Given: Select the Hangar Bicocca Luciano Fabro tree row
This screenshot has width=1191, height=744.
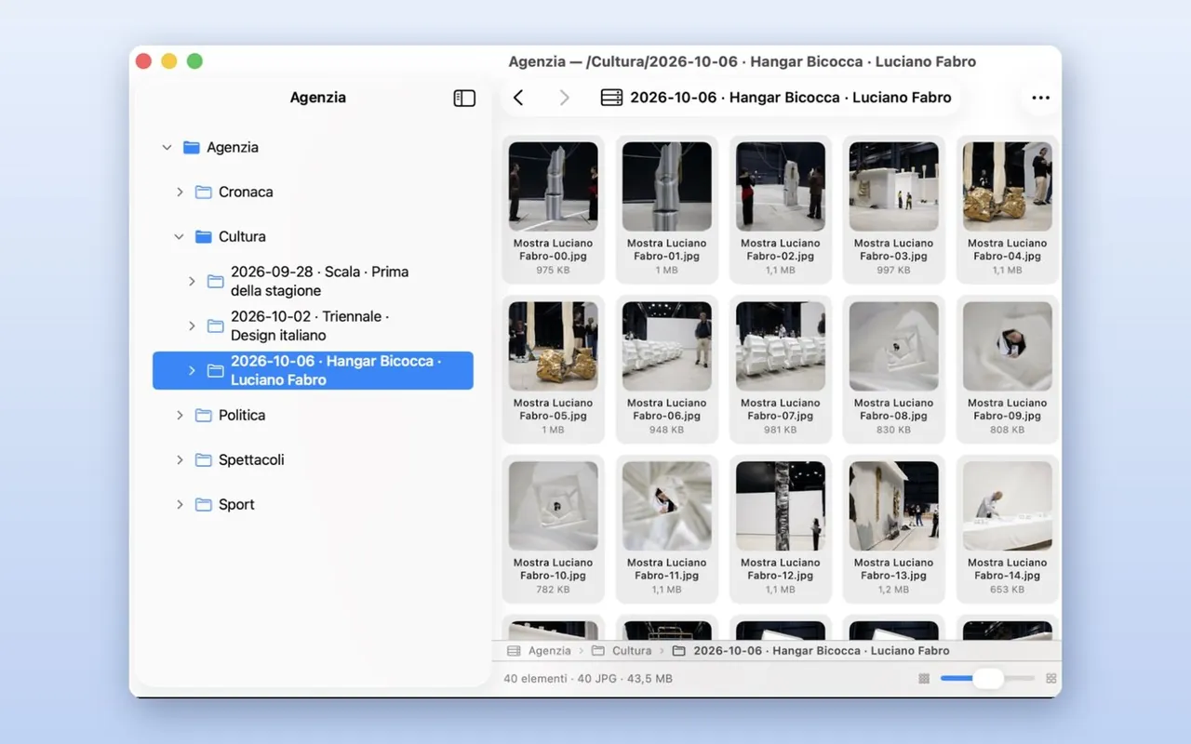Looking at the screenshot, I should point(313,370).
